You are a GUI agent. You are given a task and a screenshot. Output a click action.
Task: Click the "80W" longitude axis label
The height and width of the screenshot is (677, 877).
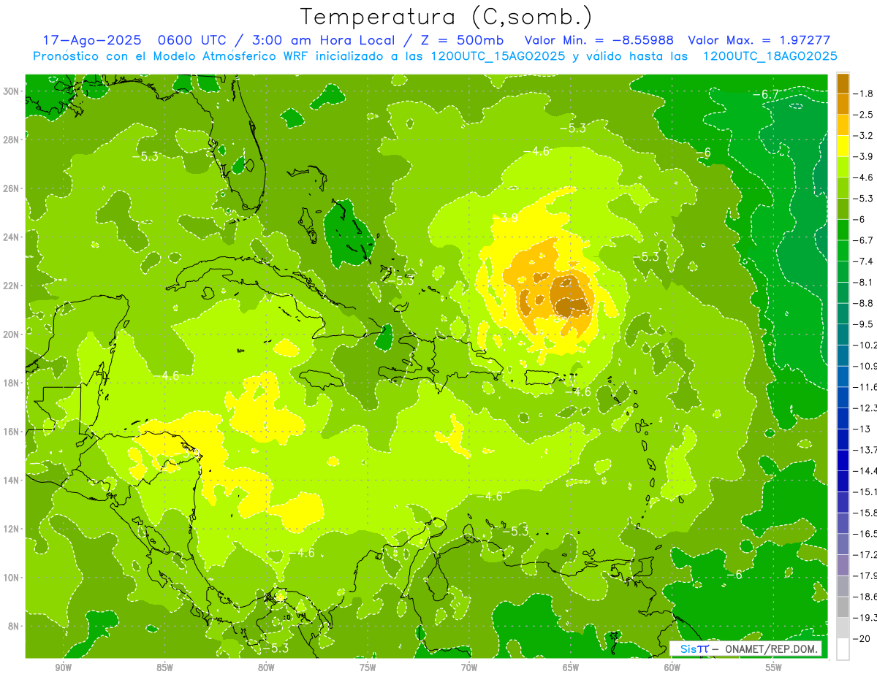tap(266, 667)
